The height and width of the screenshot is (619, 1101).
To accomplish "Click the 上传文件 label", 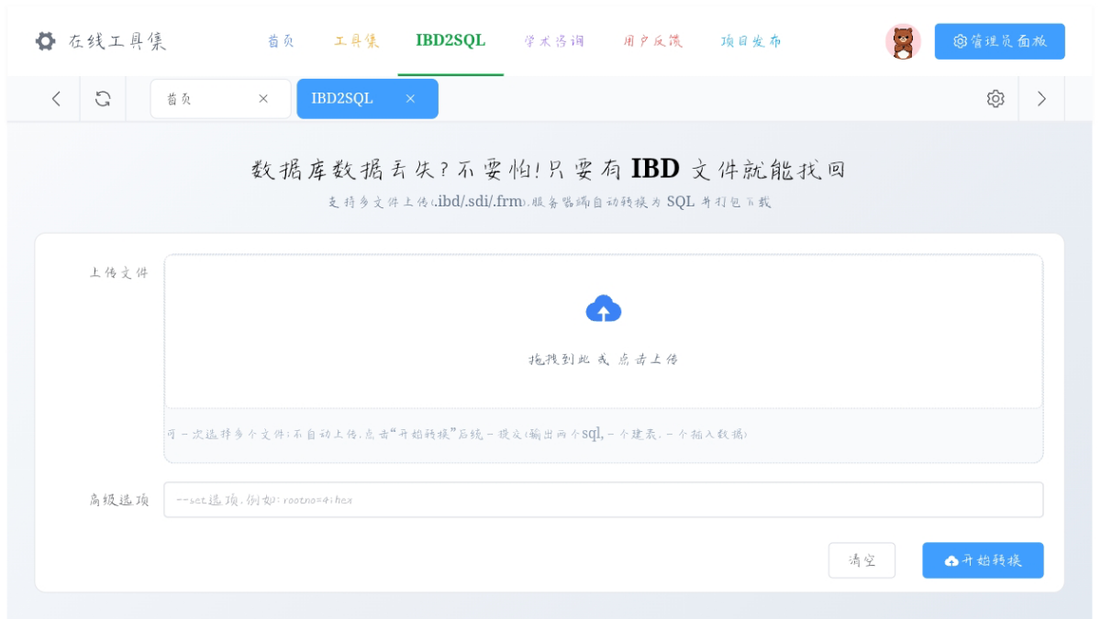I will pos(119,272).
